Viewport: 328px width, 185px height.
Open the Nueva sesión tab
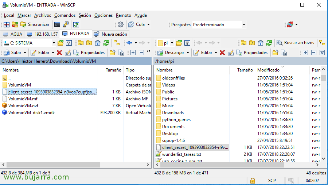(x=110, y=34)
